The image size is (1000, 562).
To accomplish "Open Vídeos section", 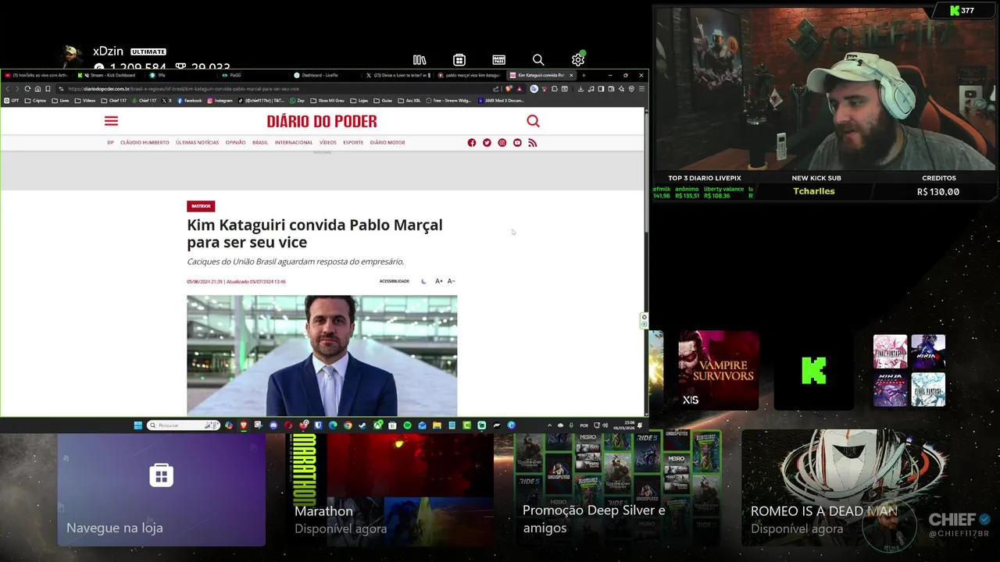I will coord(327,143).
